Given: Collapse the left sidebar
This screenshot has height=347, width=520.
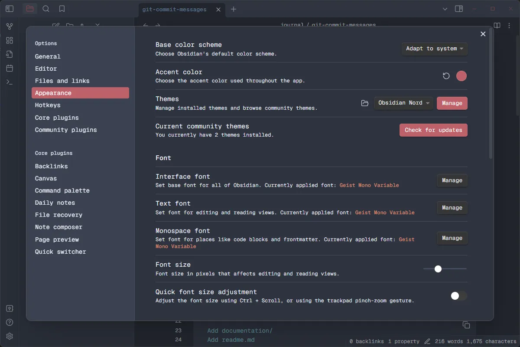Looking at the screenshot, I should click(9, 8).
